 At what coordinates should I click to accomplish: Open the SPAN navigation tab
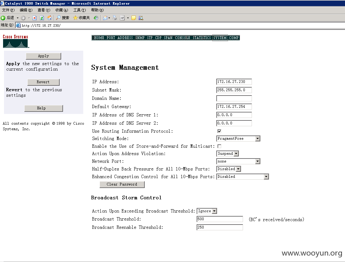click(168, 38)
